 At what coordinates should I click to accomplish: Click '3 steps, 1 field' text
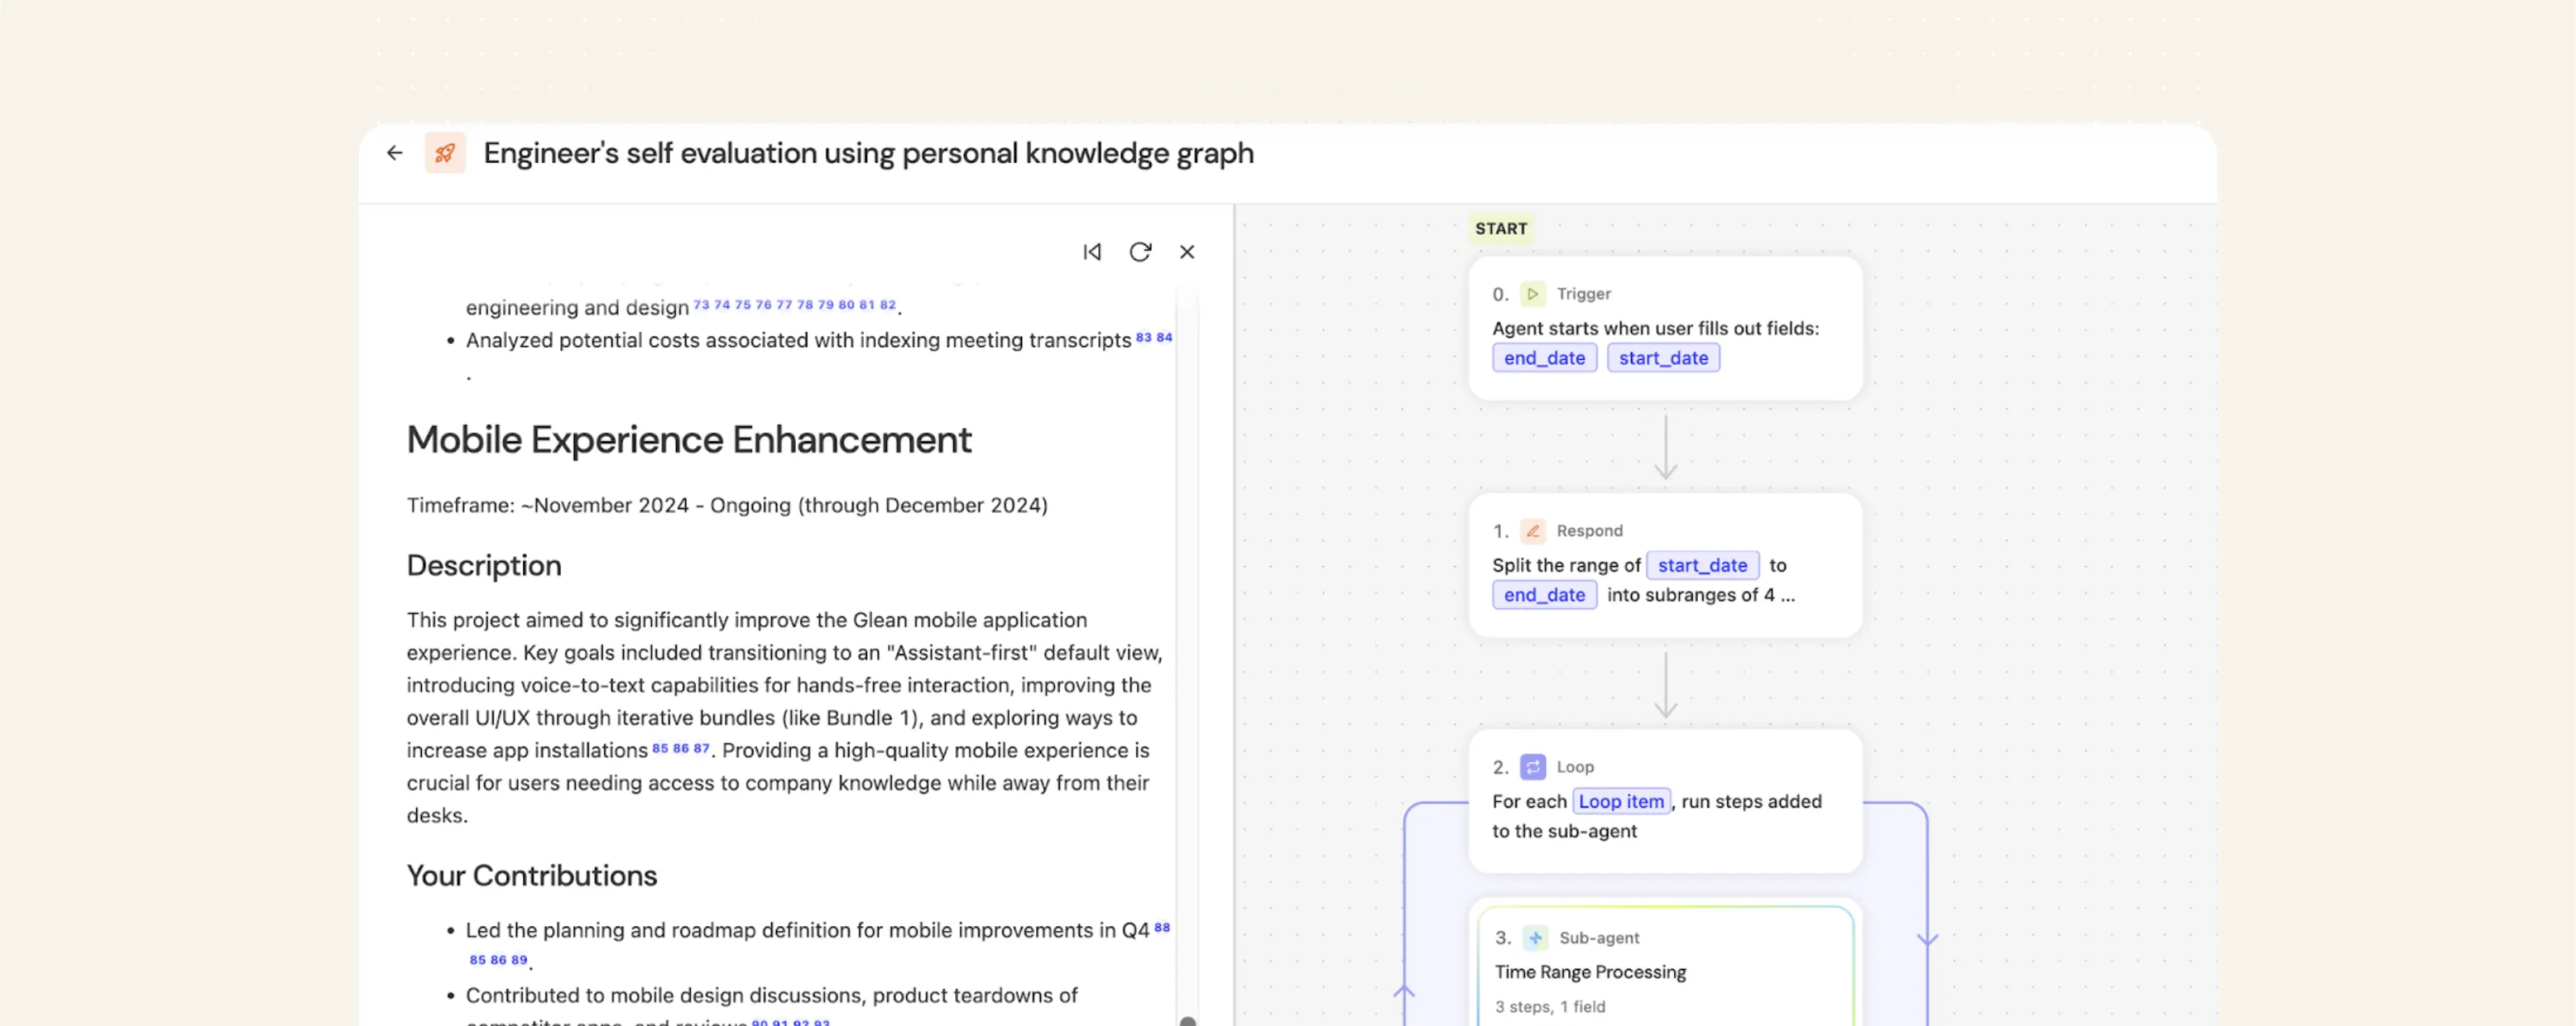(x=1550, y=1007)
